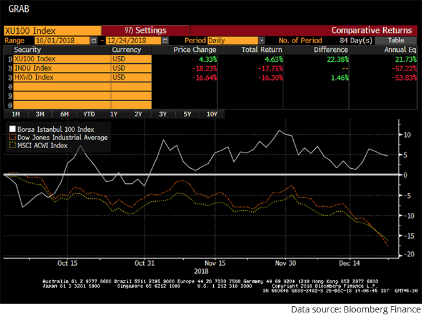Click the Table button
This screenshot has width=422, height=315.
click(396, 41)
